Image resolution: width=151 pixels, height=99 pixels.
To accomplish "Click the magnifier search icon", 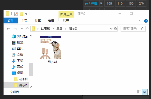I will pyautogui.click(x=142, y=29).
